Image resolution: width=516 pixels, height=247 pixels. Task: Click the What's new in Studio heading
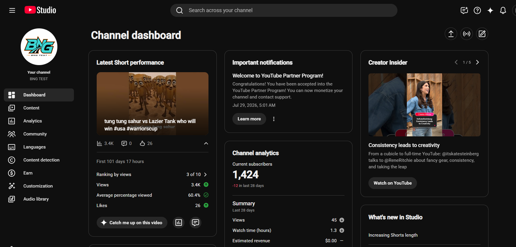pos(395,217)
